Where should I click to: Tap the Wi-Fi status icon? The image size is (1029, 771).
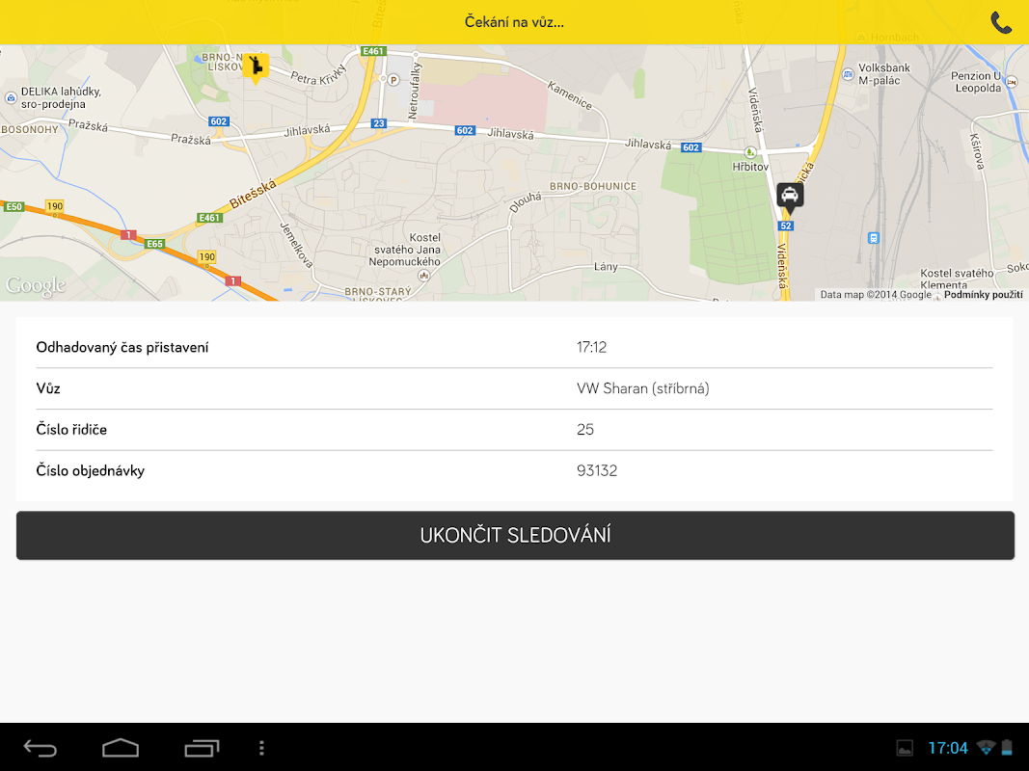(986, 748)
